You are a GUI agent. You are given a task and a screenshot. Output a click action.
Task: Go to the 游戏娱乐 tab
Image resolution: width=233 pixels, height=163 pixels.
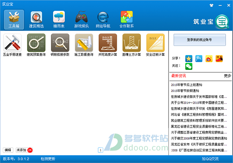[82, 19]
